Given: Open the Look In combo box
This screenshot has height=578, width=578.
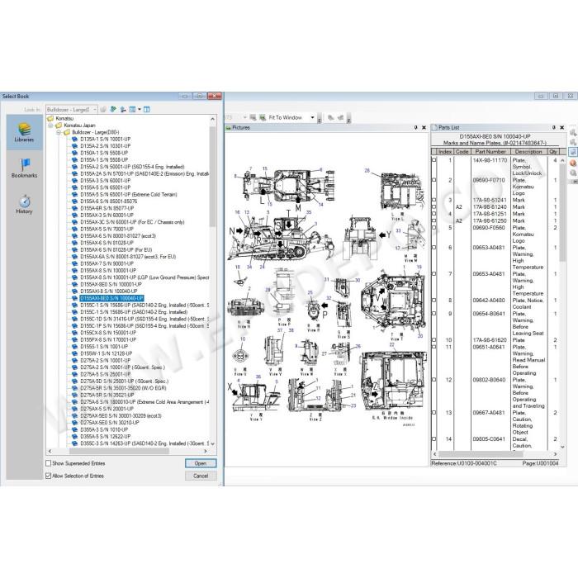Looking at the screenshot, I should [72, 110].
